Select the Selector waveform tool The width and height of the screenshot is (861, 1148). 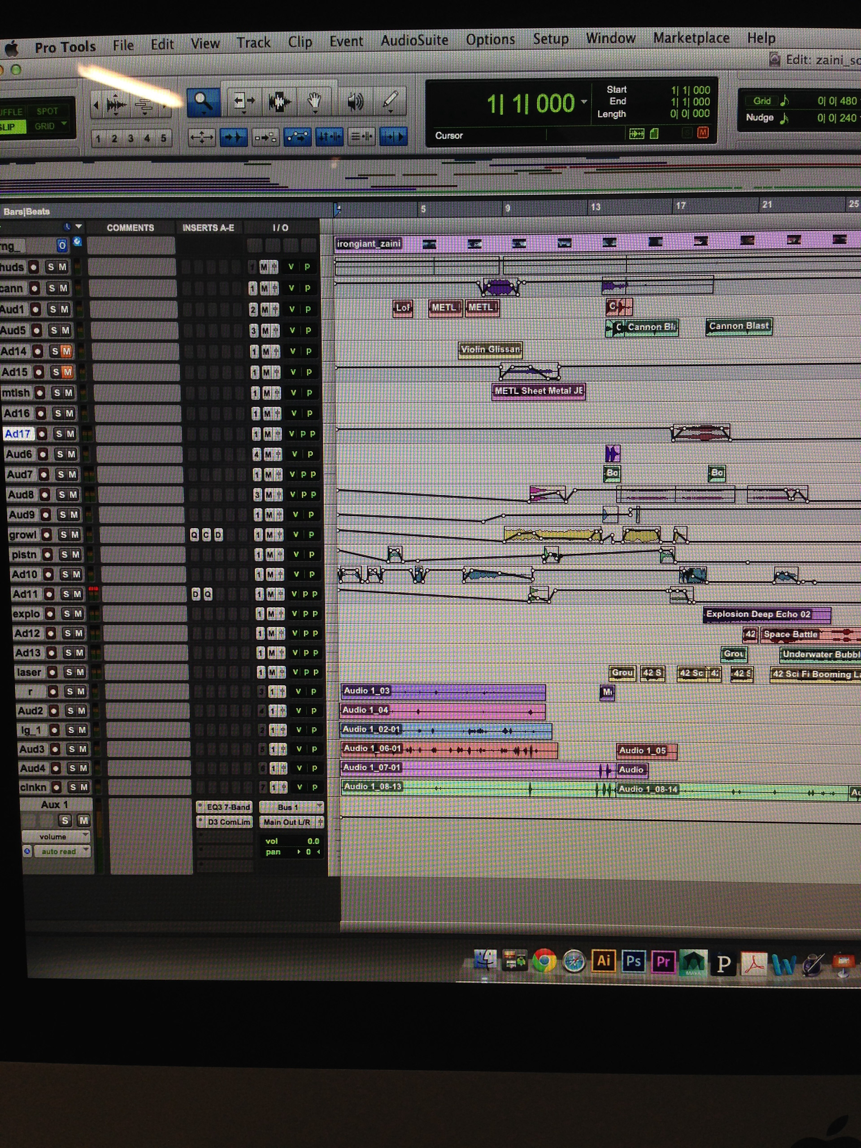[279, 101]
